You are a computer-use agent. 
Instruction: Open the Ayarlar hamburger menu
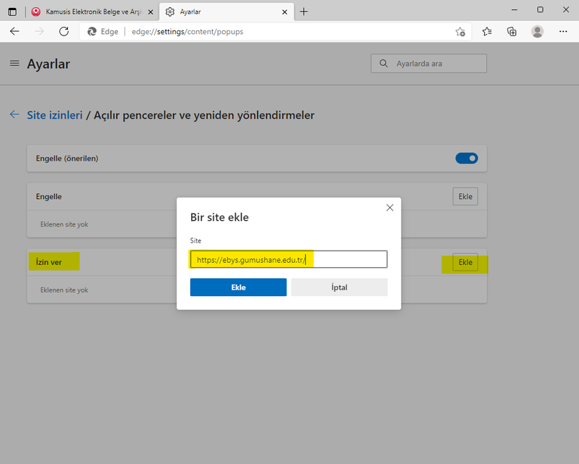pyautogui.click(x=14, y=64)
